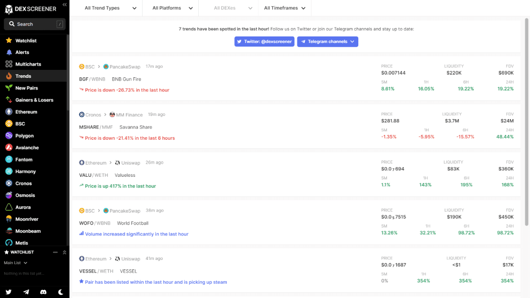
Task: Click the Polygon chain icon
Action: (9, 136)
